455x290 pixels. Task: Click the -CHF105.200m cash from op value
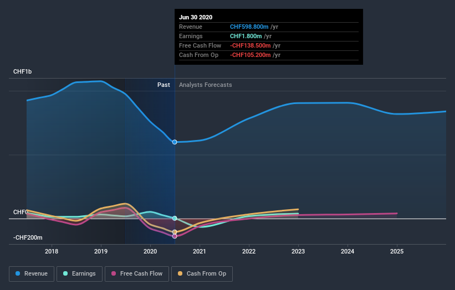coord(250,55)
